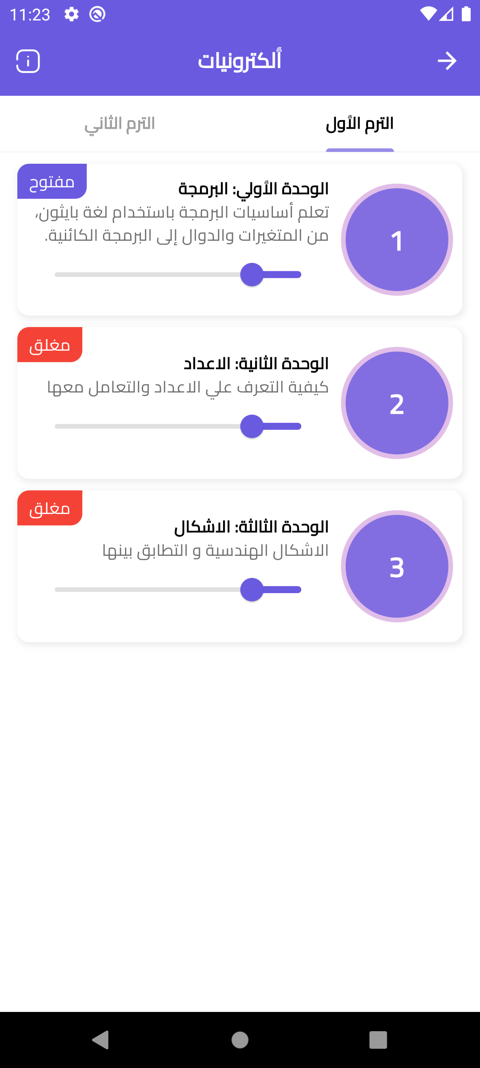The height and width of the screenshot is (1068, 480).
Task: Tap the unit 2 circle badge
Action: click(397, 403)
